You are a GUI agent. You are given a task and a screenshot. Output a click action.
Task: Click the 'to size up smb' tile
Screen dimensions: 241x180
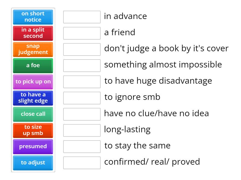point(33,130)
